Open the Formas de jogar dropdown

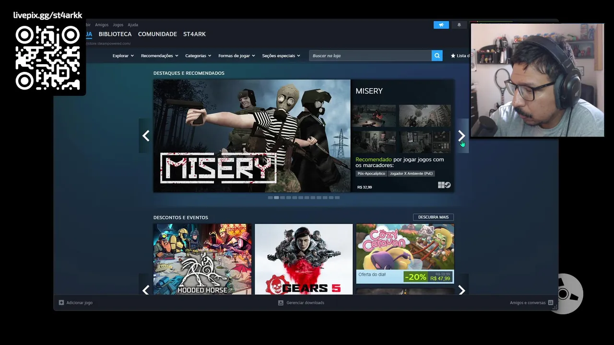point(236,56)
